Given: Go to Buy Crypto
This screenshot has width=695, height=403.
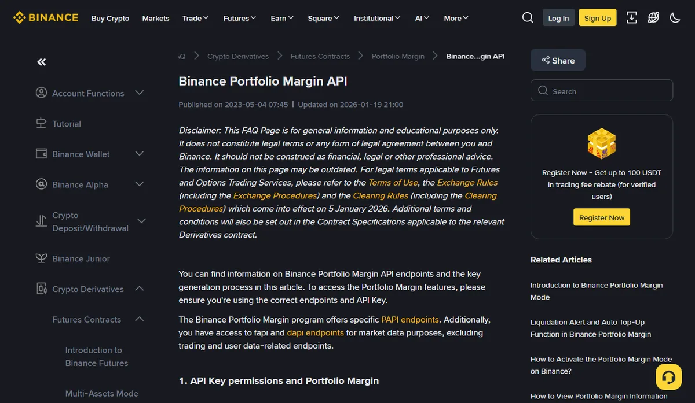Looking at the screenshot, I should (110, 18).
